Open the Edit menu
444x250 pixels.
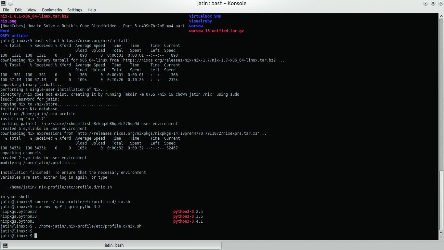point(18,10)
